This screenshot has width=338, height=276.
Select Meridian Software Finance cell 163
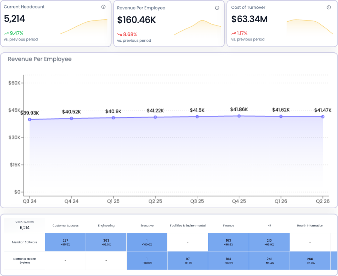click(228, 242)
